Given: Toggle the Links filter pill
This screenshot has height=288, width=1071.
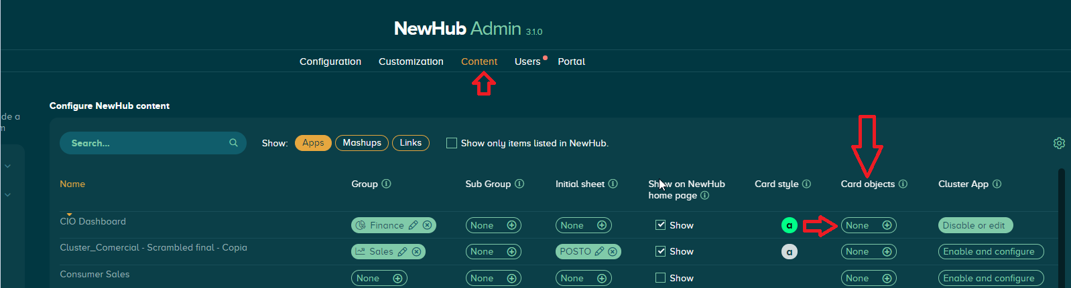Looking at the screenshot, I should pyautogui.click(x=411, y=143).
